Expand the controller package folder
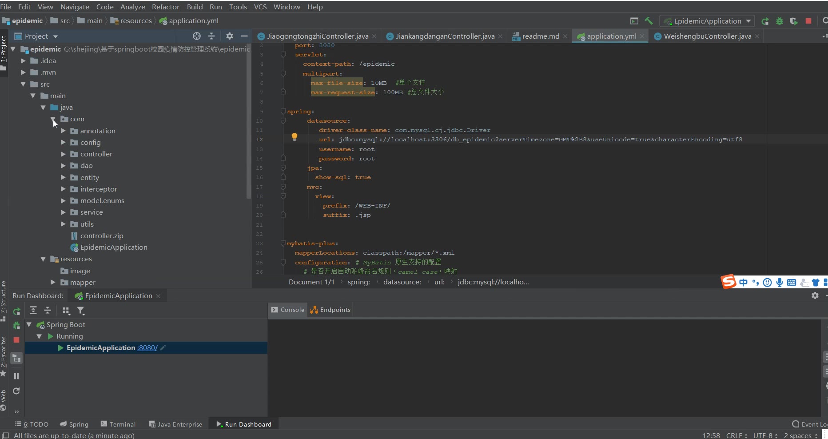Screen dimensions: 828x439 [63, 154]
